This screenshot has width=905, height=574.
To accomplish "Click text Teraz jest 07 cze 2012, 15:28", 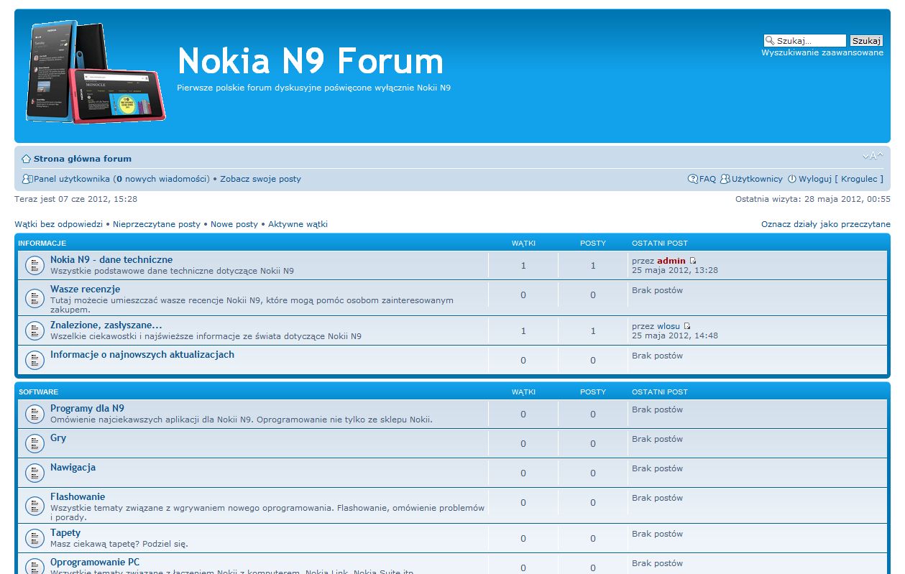I will click(x=75, y=199).
